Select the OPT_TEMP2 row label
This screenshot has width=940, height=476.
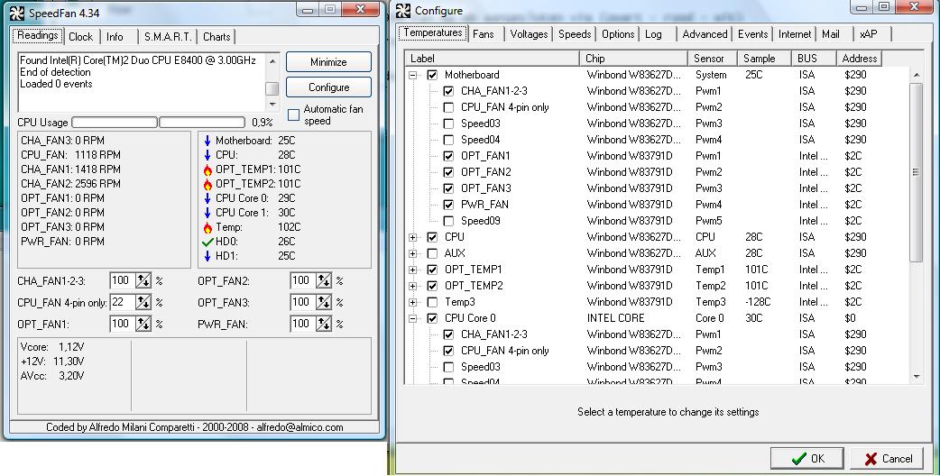pyautogui.click(x=474, y=286)
